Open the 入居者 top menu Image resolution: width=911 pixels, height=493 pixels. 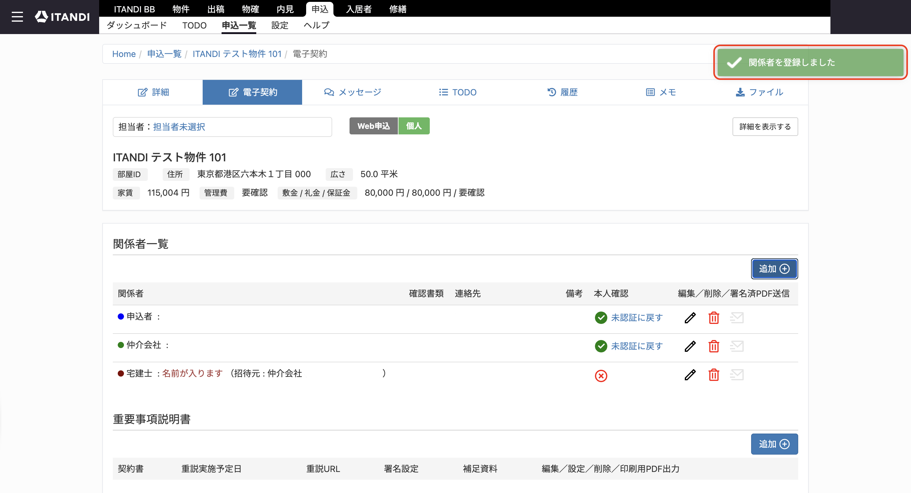pyautogui.click(x=359, y=9)
